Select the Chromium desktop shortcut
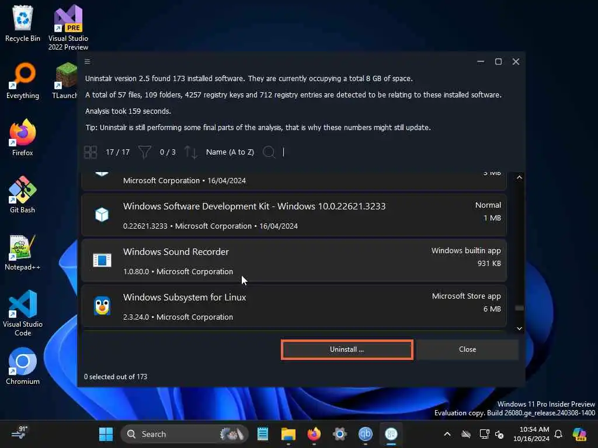 [x=23, y=366]
